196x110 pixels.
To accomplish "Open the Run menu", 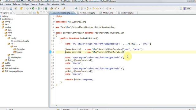I will coord(48,4).
